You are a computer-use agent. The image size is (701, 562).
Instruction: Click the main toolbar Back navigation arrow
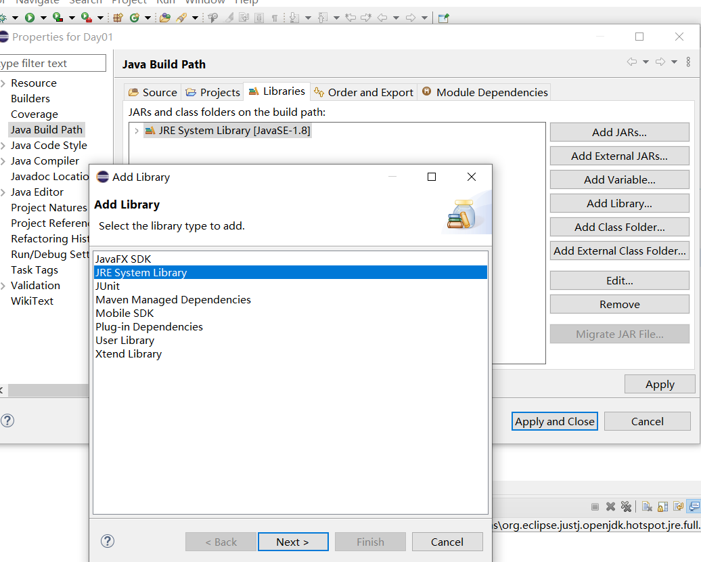(382, 18)
